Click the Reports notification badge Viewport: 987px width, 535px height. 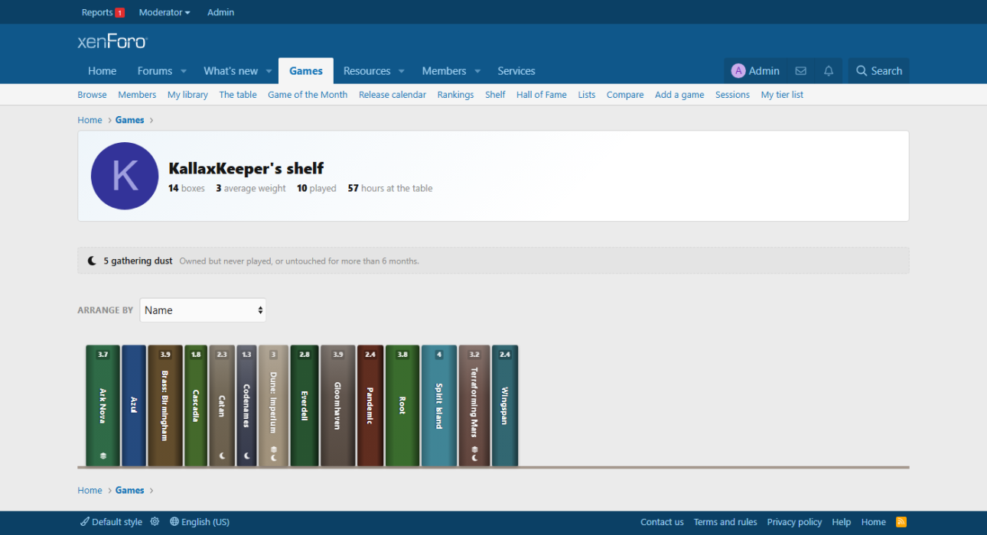pos(119,13)
